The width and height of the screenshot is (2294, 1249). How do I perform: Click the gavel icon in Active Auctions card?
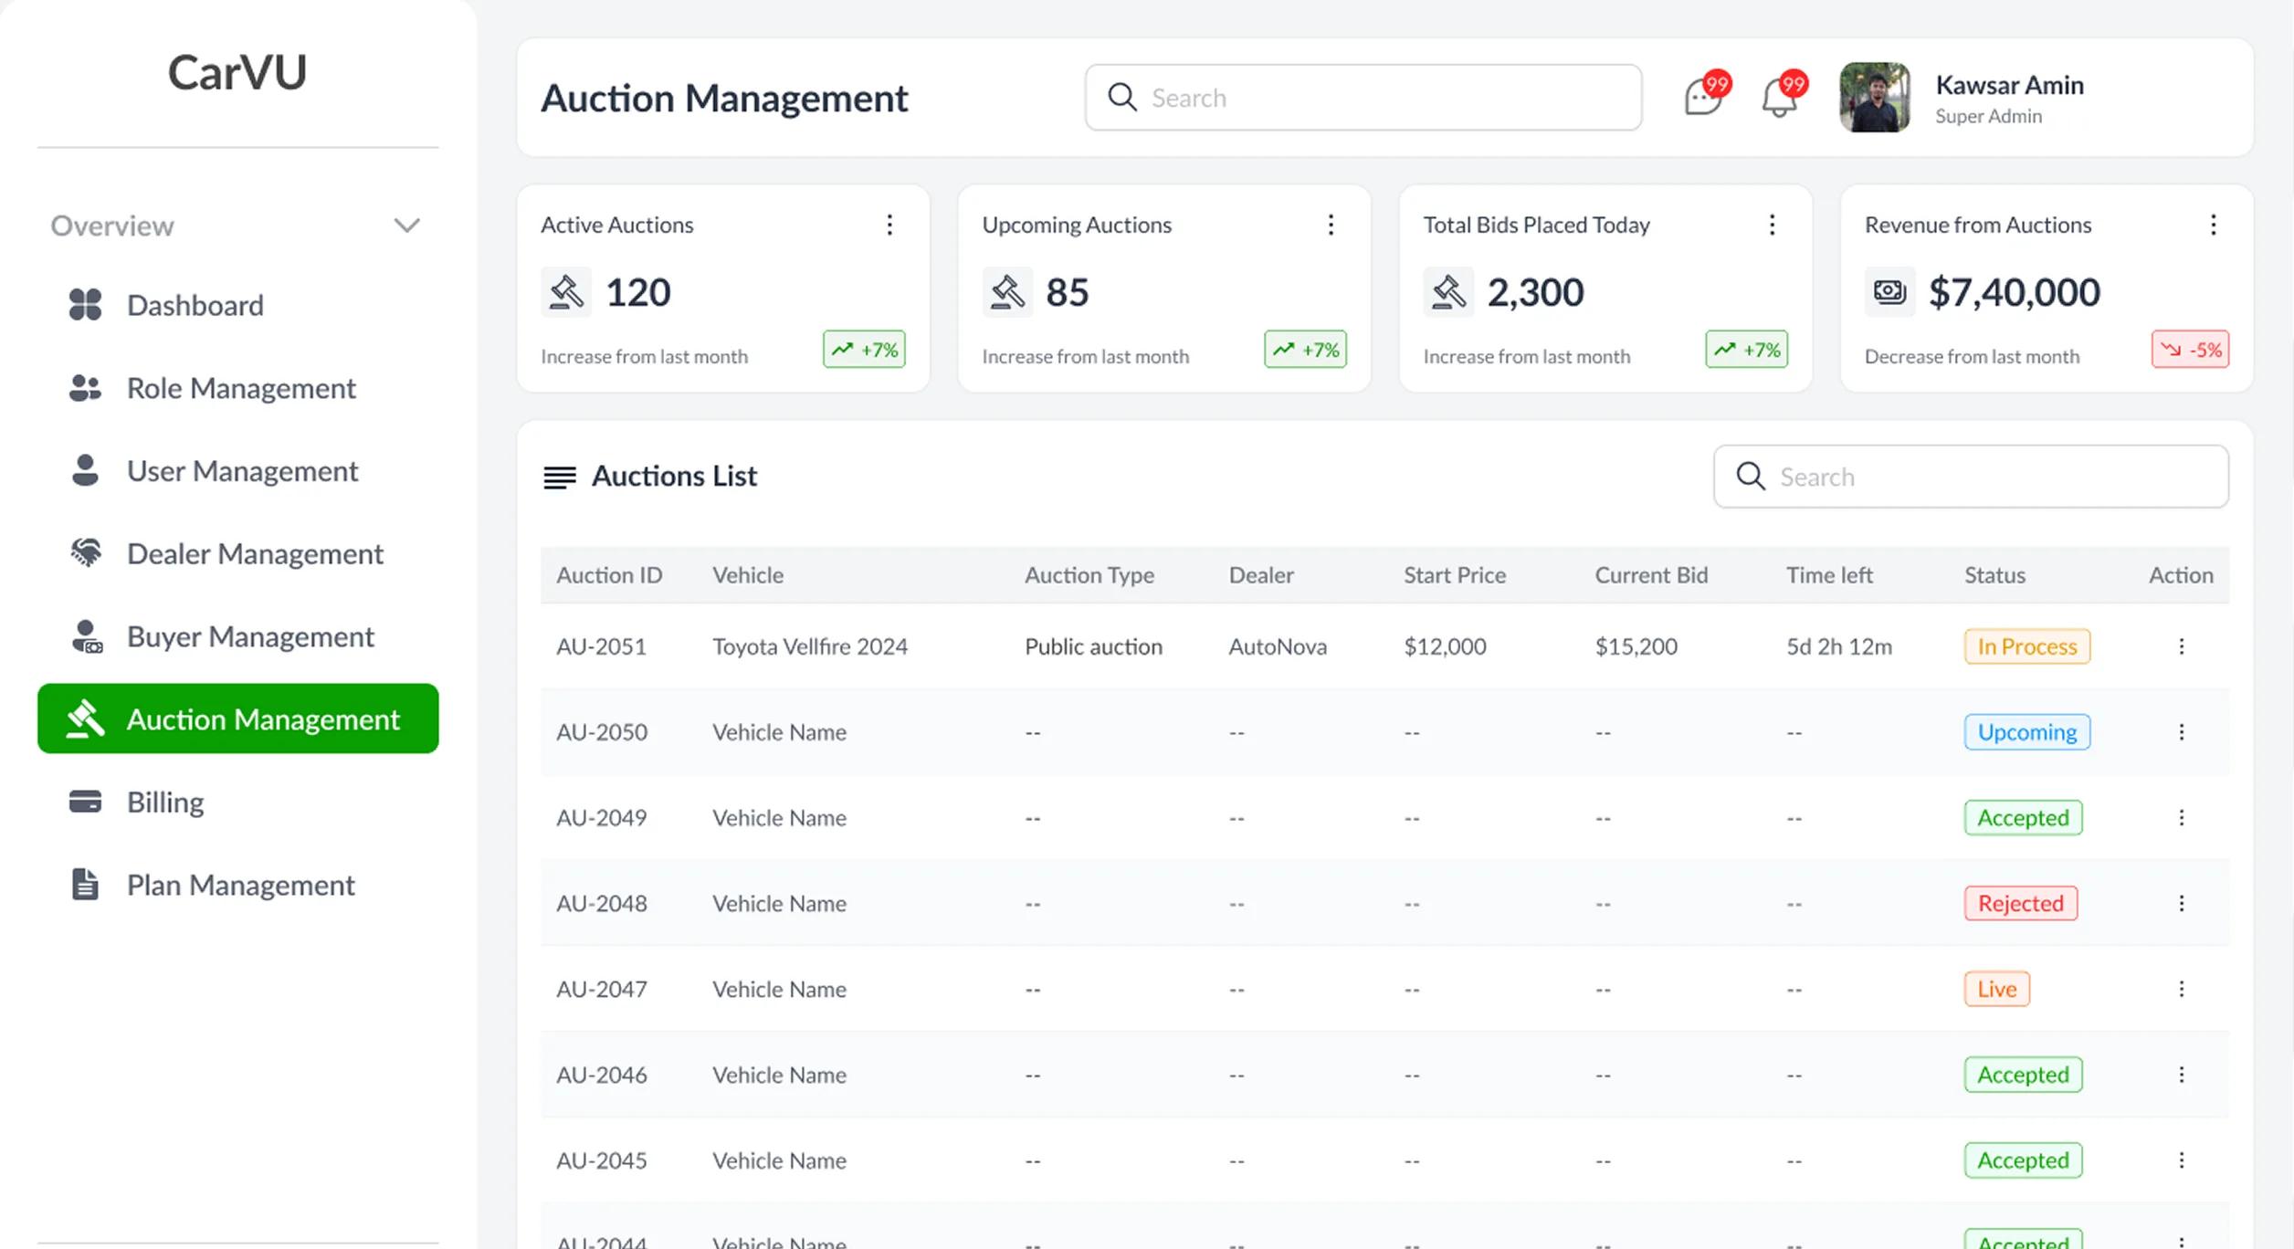click(566, 292)
